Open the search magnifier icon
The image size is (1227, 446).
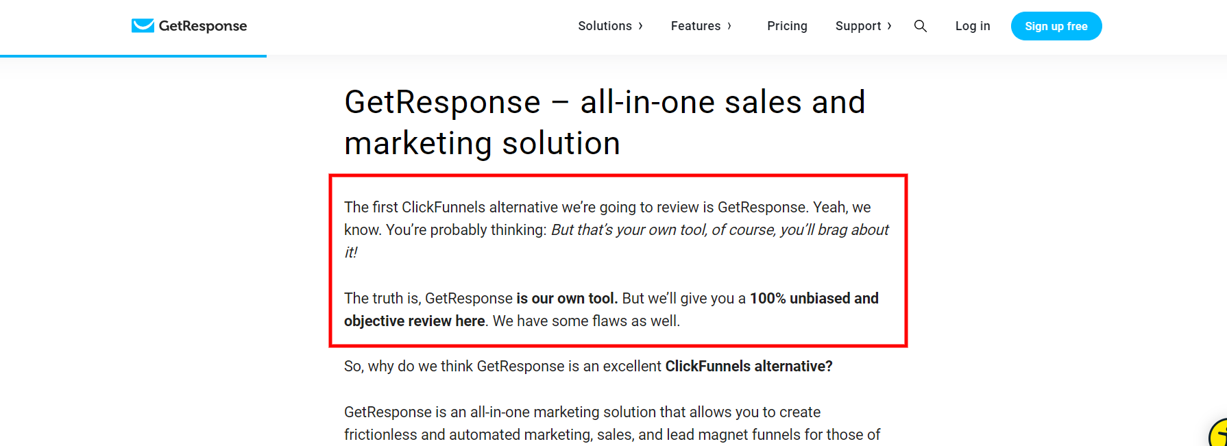click(x=921, y=26)
